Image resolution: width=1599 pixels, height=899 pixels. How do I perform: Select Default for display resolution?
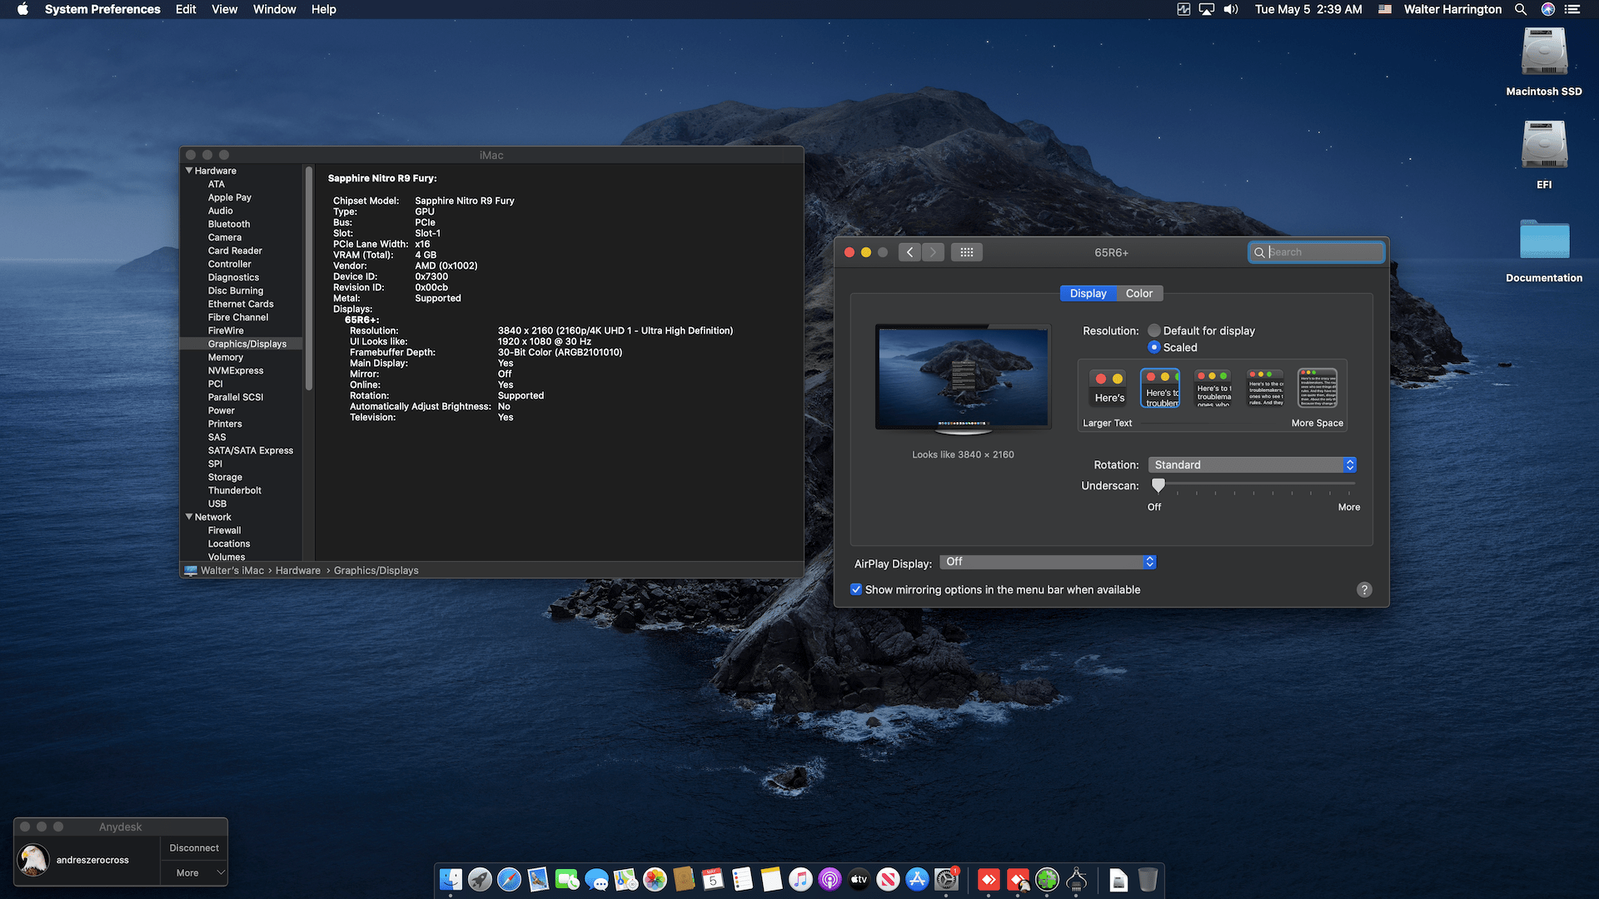1154,330
